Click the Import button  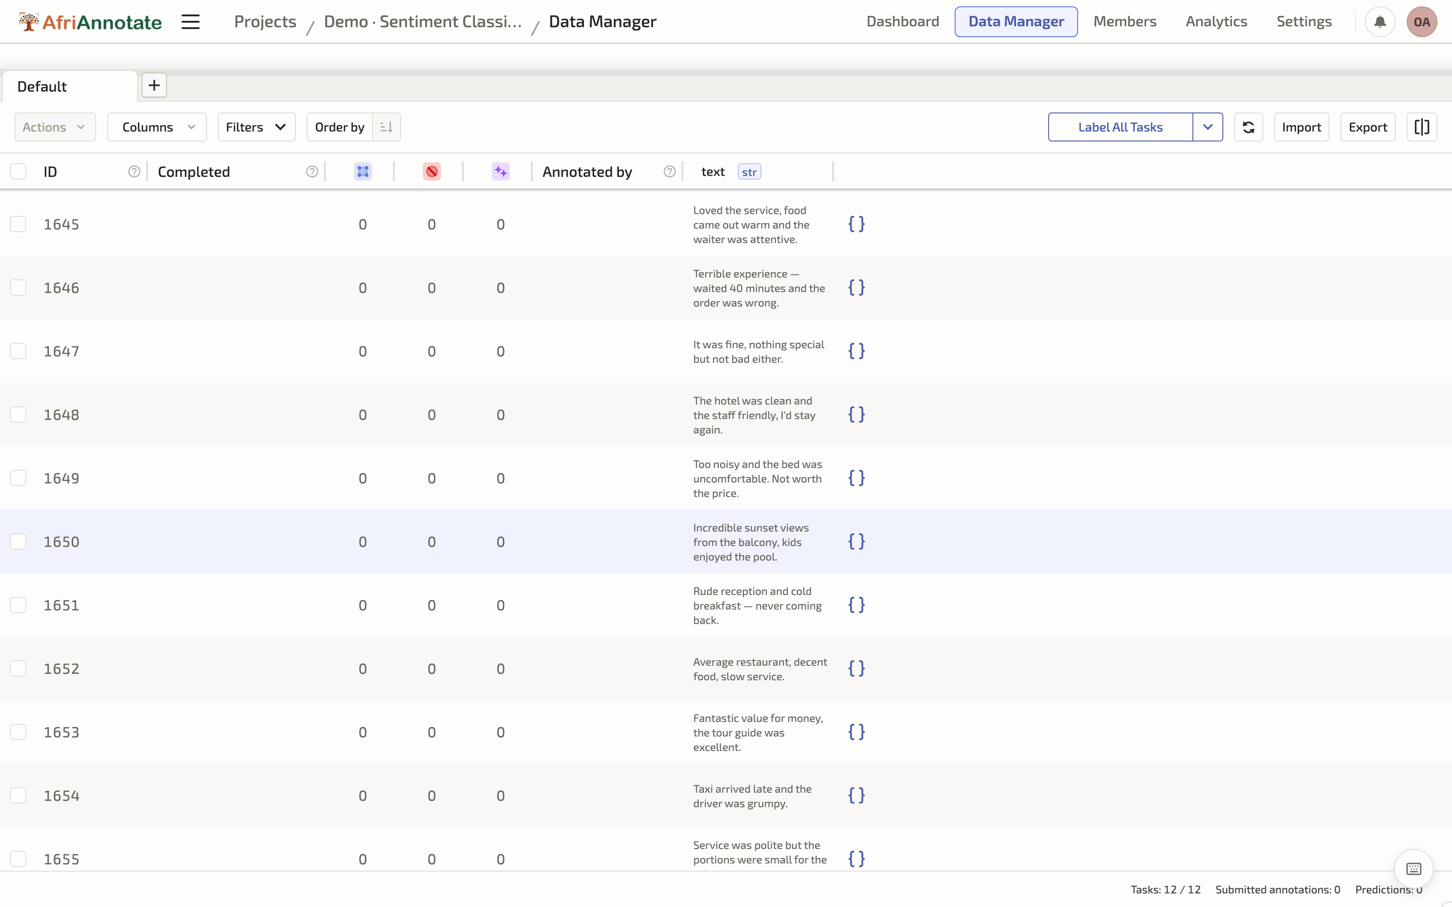[1301, 127]
